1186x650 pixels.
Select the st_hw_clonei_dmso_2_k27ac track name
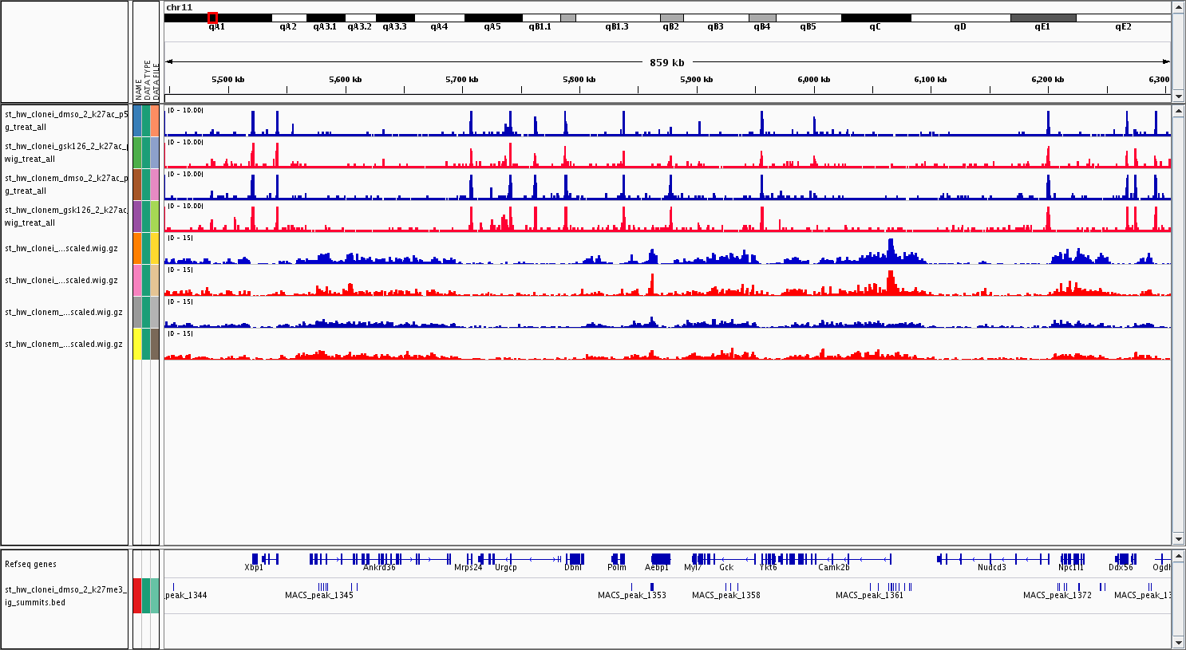[x=65, y=120]
